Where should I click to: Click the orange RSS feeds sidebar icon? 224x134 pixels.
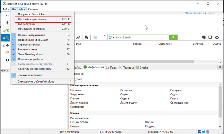[x=7, y=53]
